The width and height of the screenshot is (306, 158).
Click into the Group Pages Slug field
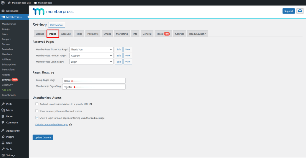94,81
